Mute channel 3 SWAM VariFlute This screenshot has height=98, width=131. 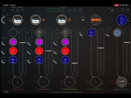tap(73, 75)
